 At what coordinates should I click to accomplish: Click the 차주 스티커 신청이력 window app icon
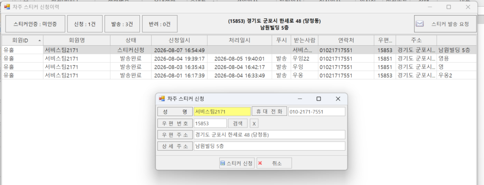tap(7, 7)
